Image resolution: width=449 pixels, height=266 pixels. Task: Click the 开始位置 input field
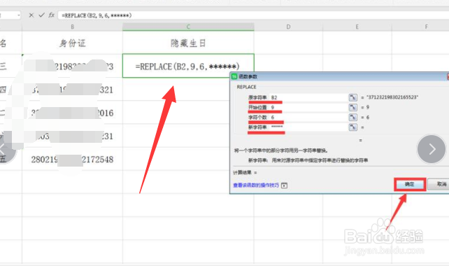tap(308, 108)
